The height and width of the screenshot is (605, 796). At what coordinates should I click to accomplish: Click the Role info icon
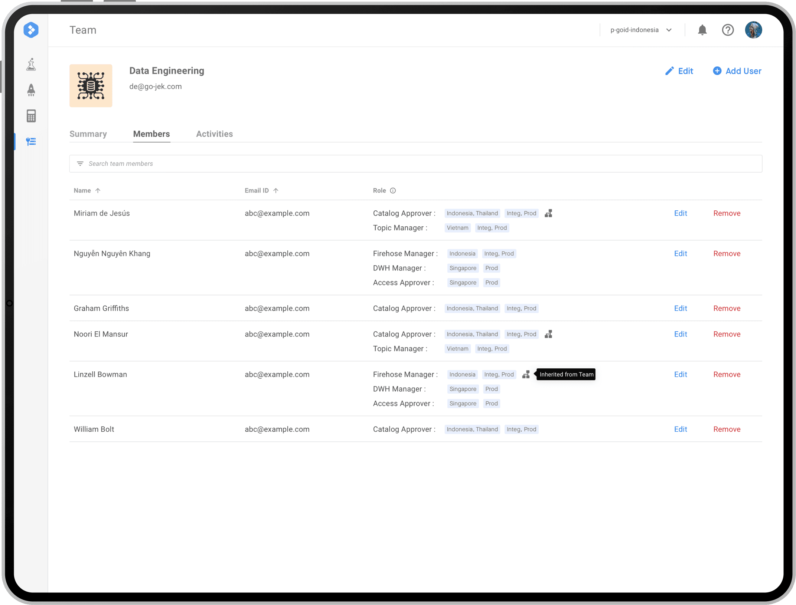pos(393,191)
